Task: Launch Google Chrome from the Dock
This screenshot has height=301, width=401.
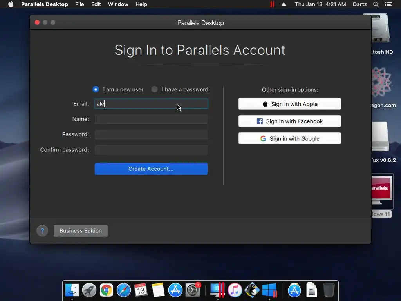Action: pyautogui.click(x=107, y=290)
